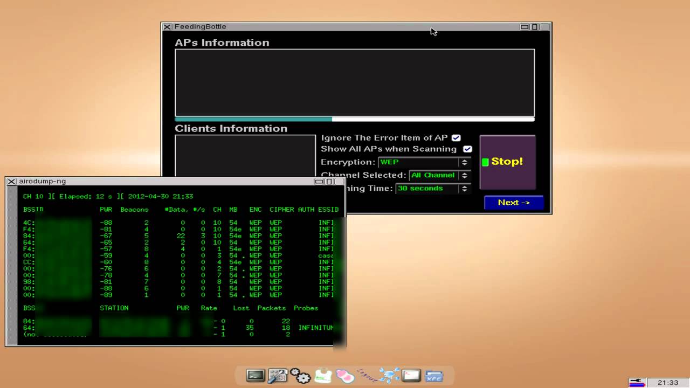
Task: Click the Stop! button
Action: 507,162
